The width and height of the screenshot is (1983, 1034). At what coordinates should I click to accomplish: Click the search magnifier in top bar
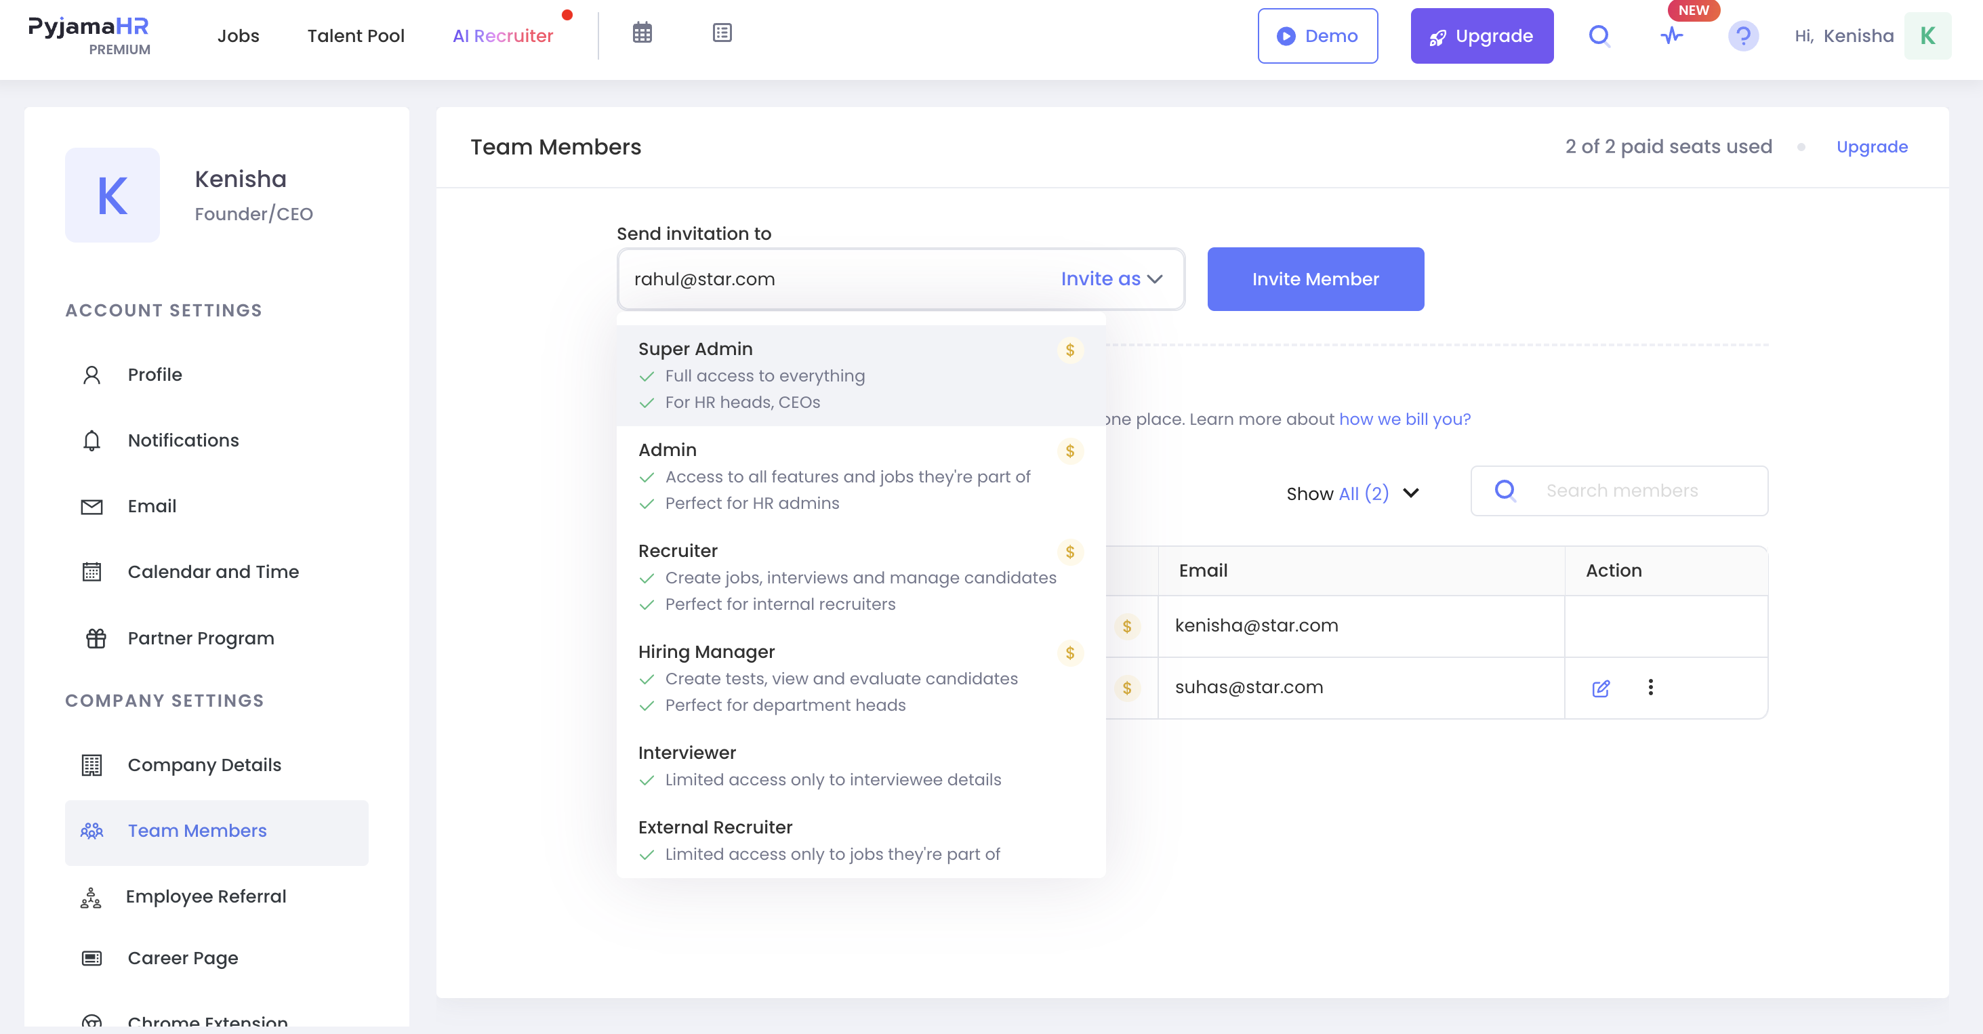(1599, 35)
